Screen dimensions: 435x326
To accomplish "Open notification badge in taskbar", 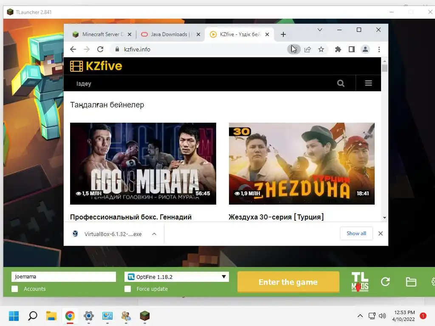I will (x=423, y=316).
